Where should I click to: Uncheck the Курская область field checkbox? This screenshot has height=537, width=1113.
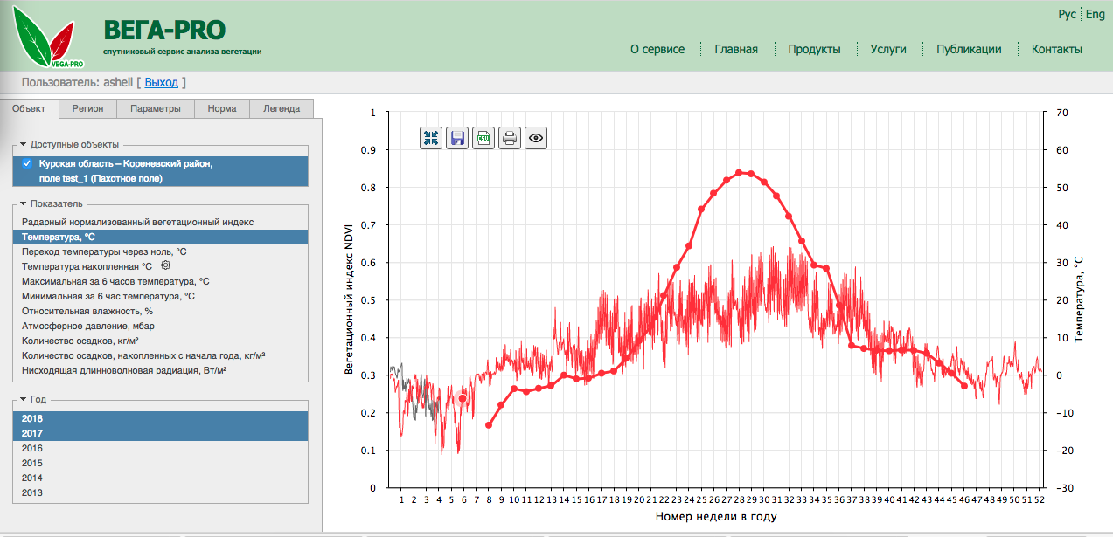[27, 163]
